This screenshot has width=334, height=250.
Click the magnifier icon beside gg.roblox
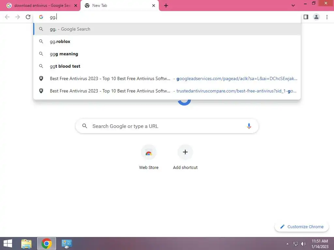[41, 41]
